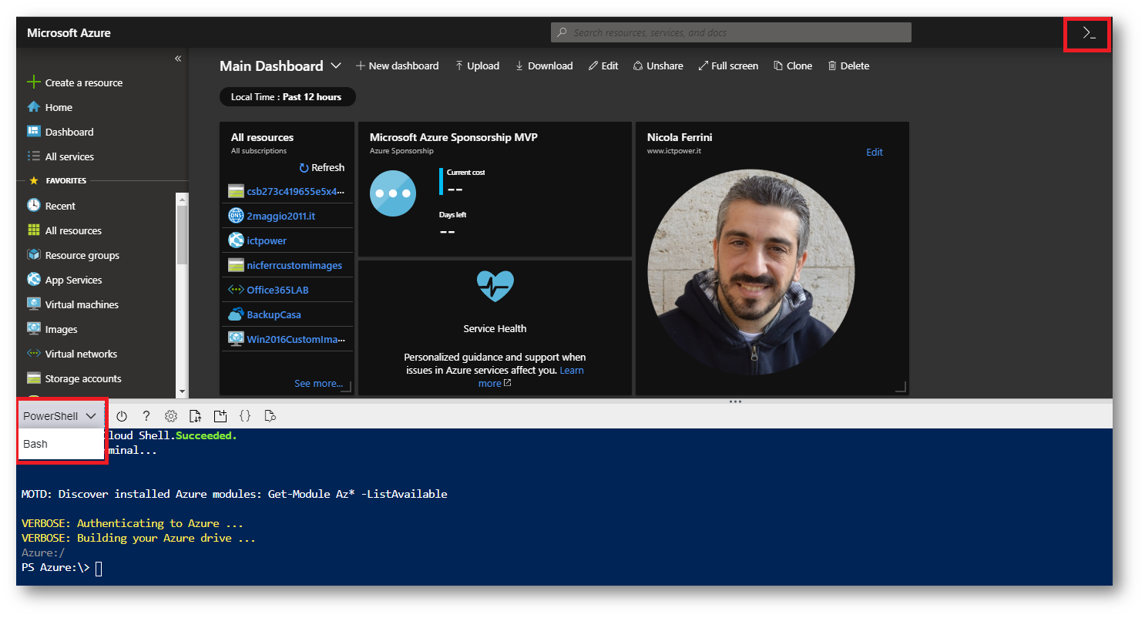Click the search resources input field
The image size is (1145, 618).
(731, 32)
